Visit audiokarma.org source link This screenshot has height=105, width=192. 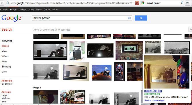click(x=152, y=94)
